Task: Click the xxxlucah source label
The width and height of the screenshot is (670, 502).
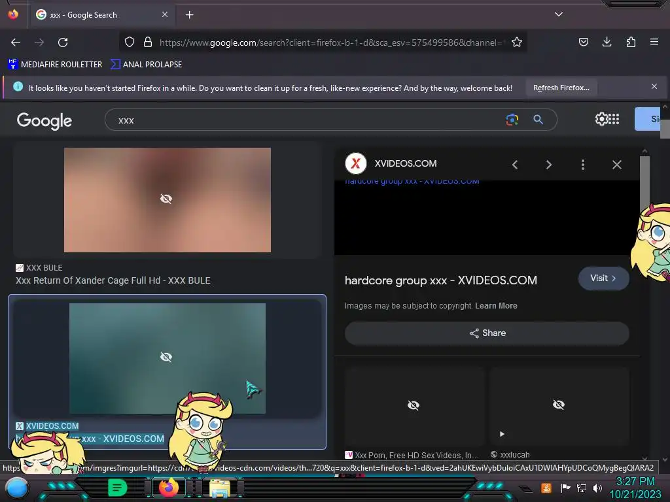Action: coord(515,455)
